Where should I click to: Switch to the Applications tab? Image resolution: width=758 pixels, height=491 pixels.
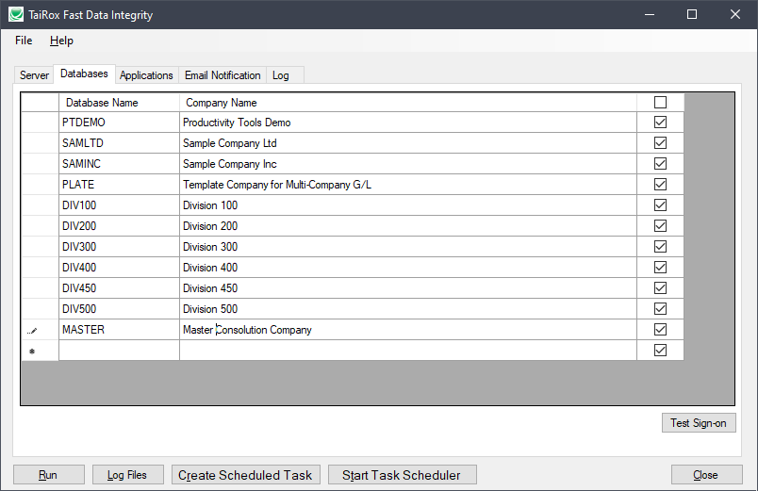click(x=146, y=75)
